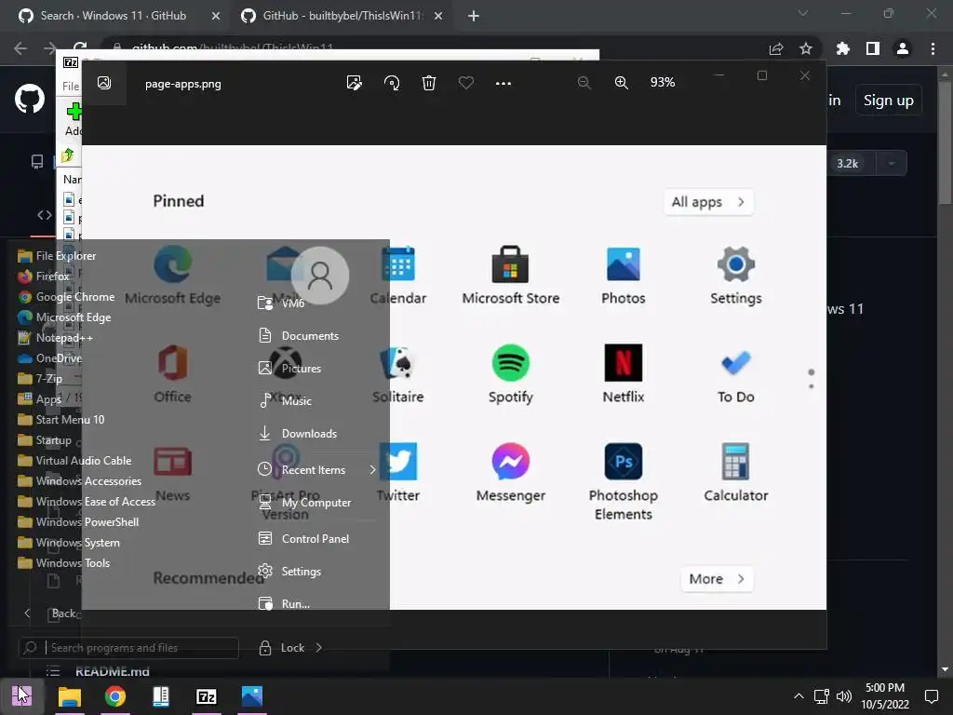Open a new Chrome tab
The height and width of the screenshot is (715, 953).
[474, 16]
